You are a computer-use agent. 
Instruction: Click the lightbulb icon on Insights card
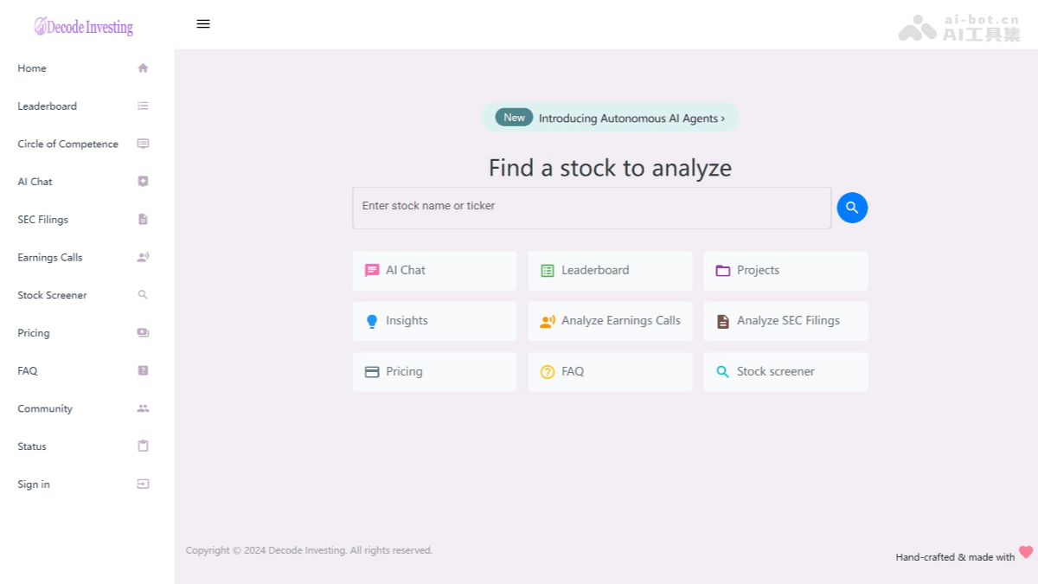372,321
